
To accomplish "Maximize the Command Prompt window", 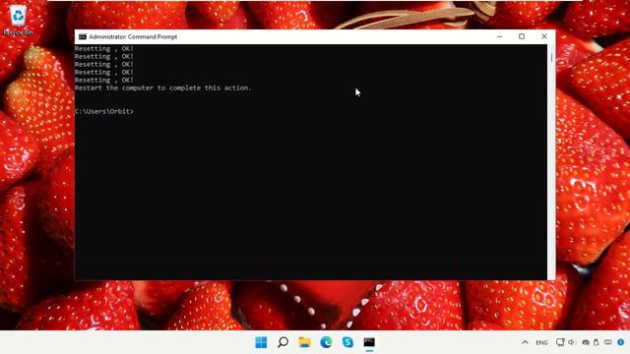I will coord(522,36).
